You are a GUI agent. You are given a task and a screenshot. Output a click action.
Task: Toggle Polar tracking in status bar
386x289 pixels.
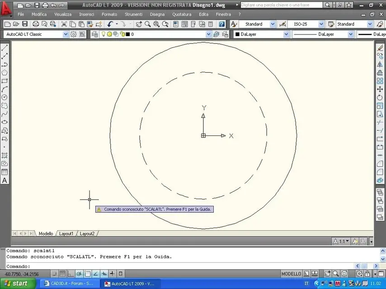pyautogui.click(x=79, y=274)
